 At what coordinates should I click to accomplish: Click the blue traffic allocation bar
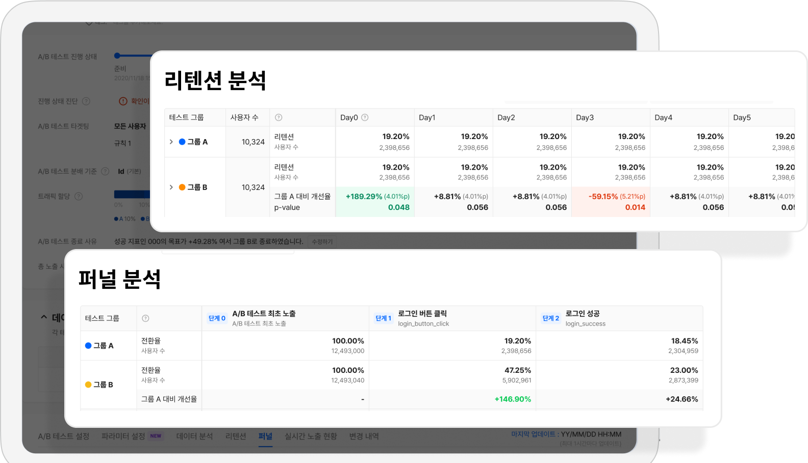pos(132,194)
